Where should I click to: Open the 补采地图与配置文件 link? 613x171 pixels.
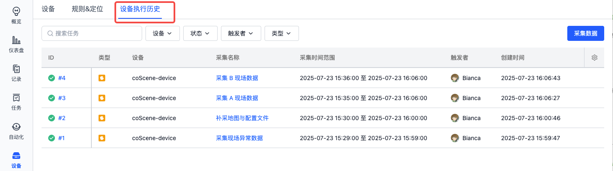(242, 118)
